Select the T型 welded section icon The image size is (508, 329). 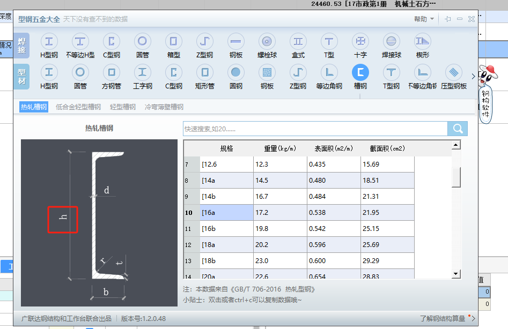[329, 41]
